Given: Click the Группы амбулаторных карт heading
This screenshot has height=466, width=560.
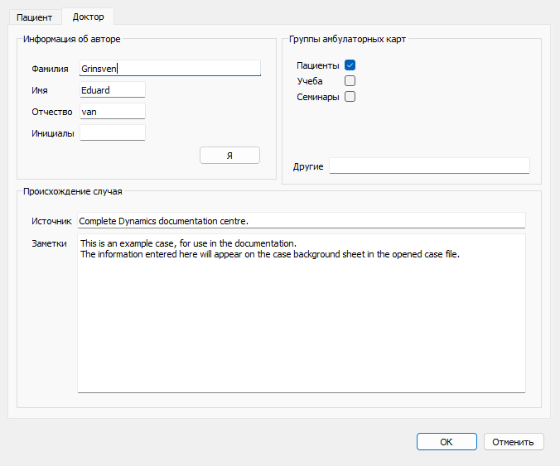Looking at the screenshot, I should point(347,39).
